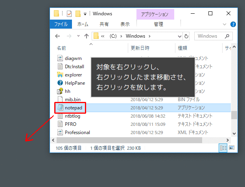This screenshot has width=245, height=187.
Task: Open Customize Quick Access Toolbar dropdown
Action: tap(85, 14)
